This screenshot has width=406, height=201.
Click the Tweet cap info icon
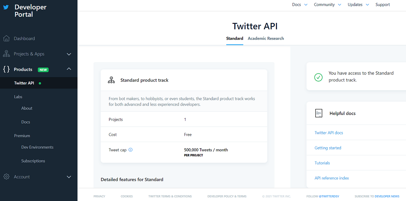click(x=131, y=150)
